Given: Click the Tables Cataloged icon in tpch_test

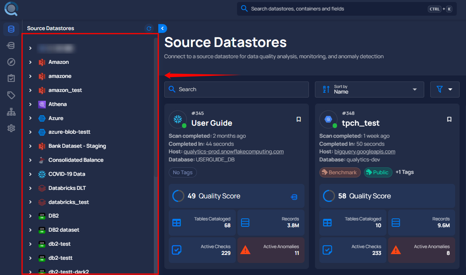Looking at the screenshot, I should pyautogui.click(x=327, y=222).
